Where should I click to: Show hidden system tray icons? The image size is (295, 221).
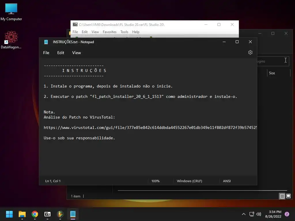pyautogui.click(x=244, y=214)
